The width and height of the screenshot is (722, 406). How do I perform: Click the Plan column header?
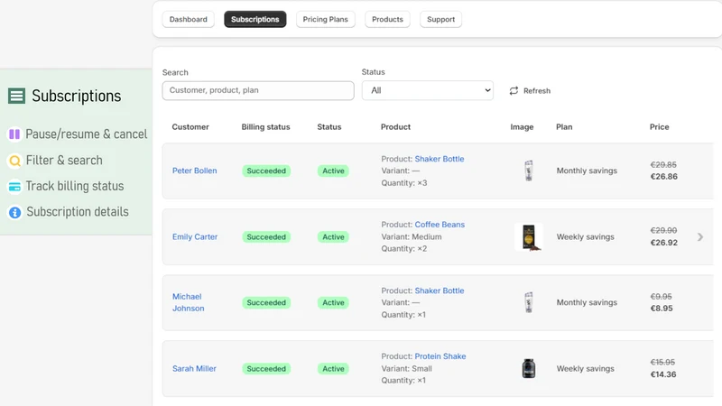click(564, 127)
